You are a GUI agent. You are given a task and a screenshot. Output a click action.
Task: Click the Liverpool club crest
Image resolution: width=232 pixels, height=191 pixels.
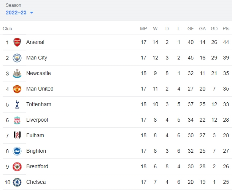[17, 120]
